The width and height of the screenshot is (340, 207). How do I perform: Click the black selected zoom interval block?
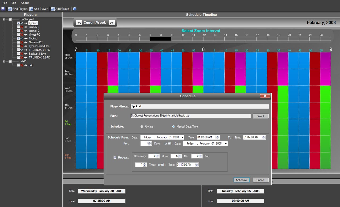click(161, 39)
